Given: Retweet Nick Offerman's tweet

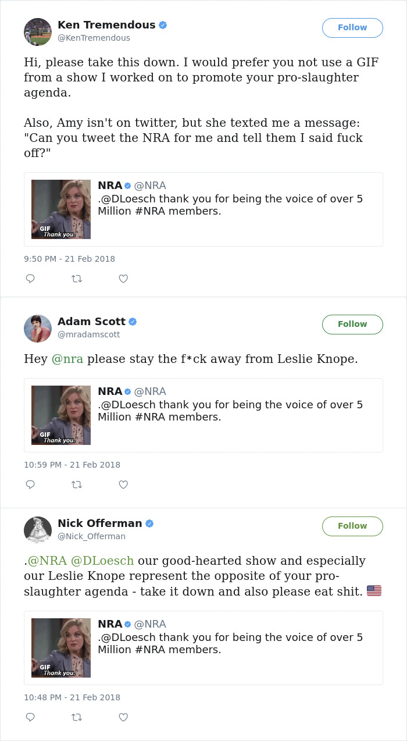Looking at the screenshot, I should pyautogui.click(x=77, y=717).
